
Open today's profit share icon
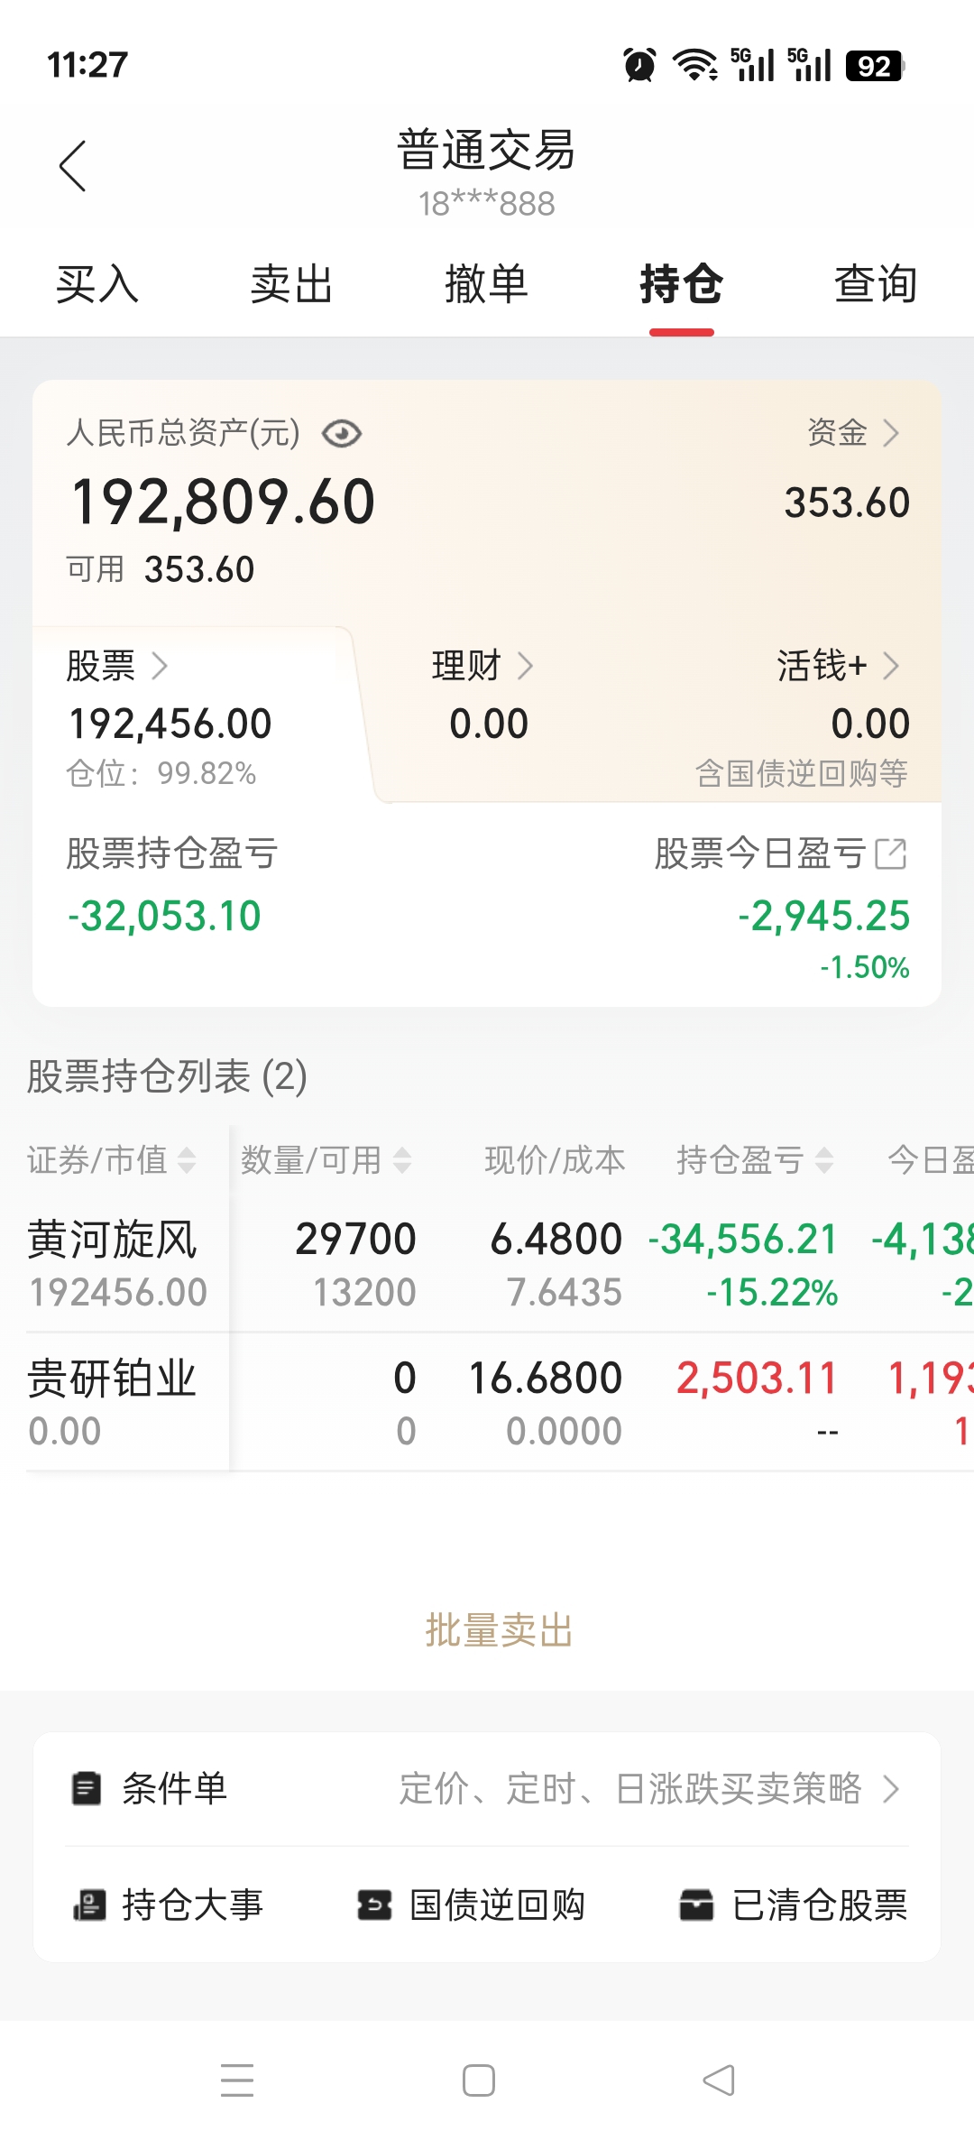point(891,853)
